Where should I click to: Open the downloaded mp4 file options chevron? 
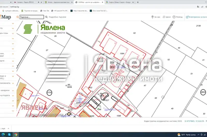click(9, 129)
